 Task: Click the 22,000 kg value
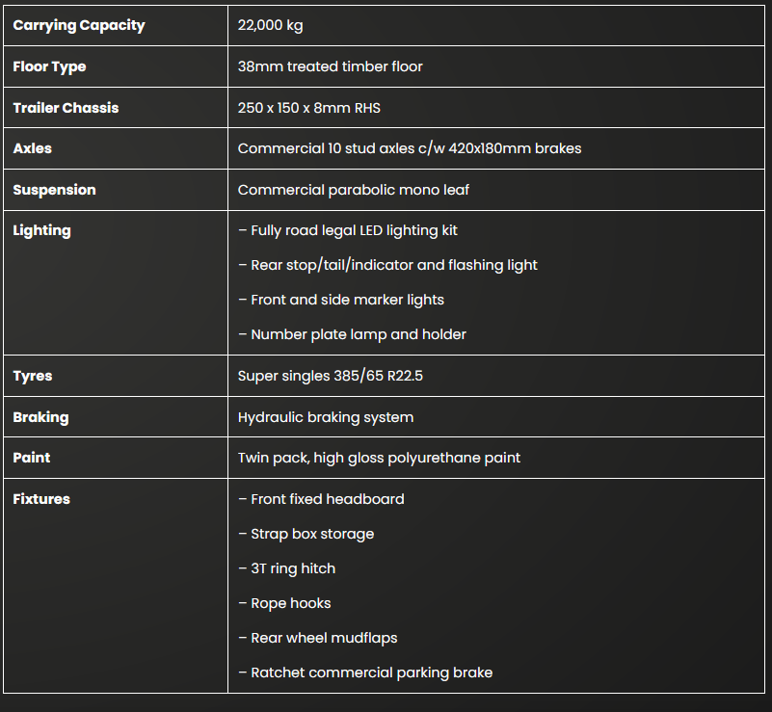270,26
